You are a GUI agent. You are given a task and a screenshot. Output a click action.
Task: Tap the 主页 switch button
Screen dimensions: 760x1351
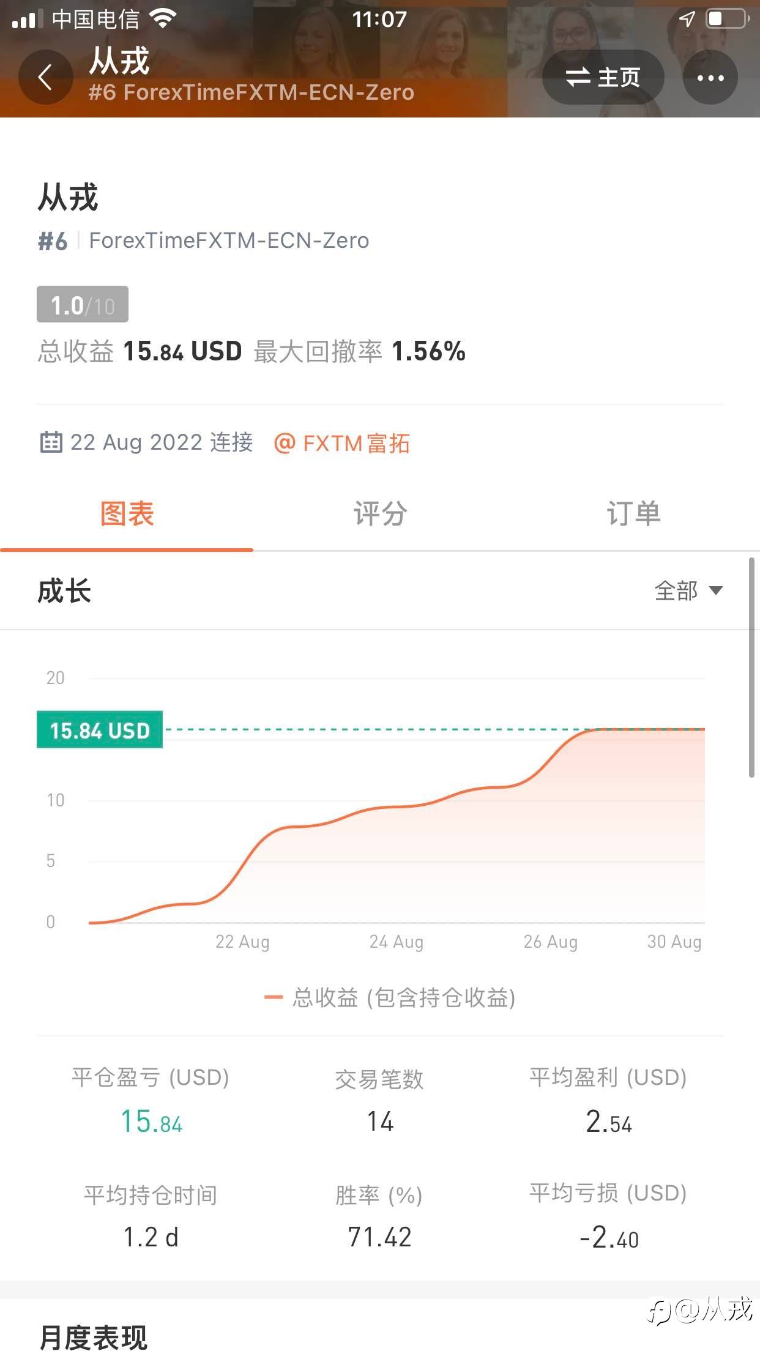point(603,78)
